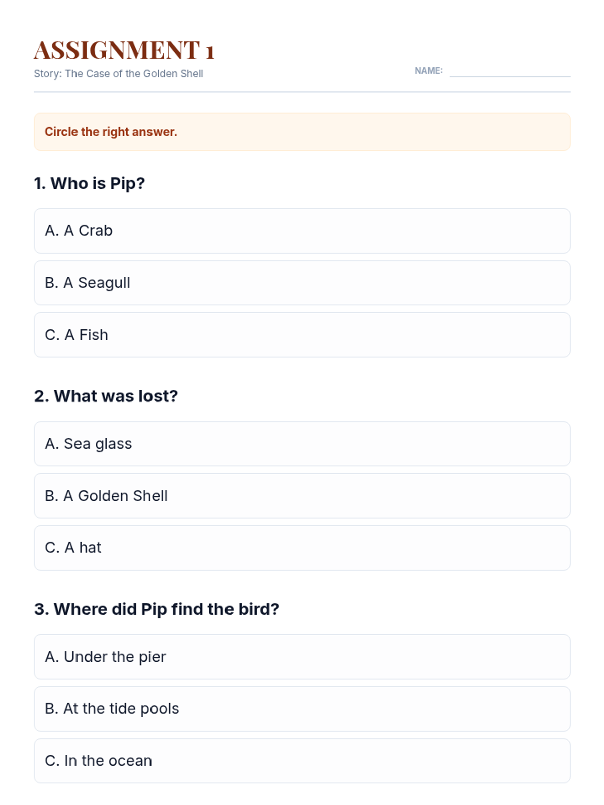Click the word ASSIGNMENT in the title
The height and width of the screenshot is (805, 604).
tap(117, 50)
